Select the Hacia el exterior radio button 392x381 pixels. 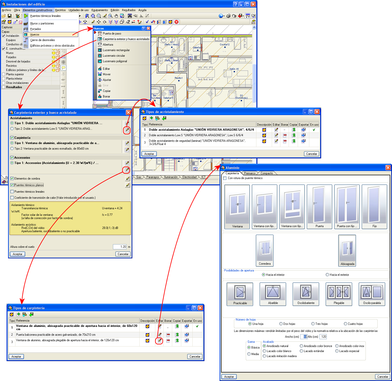(x=327, y=275)
